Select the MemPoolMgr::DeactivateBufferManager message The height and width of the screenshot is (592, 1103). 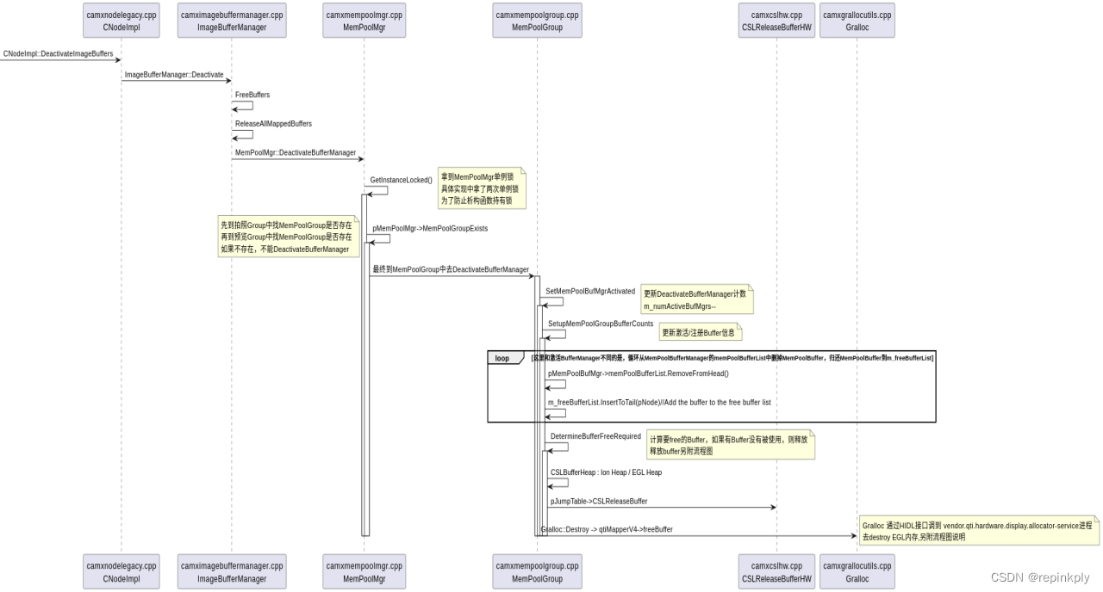296,151
